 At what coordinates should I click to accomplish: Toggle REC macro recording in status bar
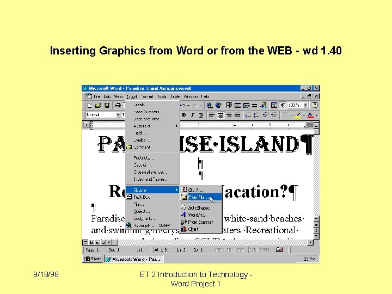pyautogui.click(x=219, y=250)
